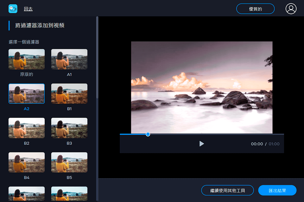Apply the B4 filter thumbnail
The height and width of the screenshot is (202, 304).
tap(27, 162)
